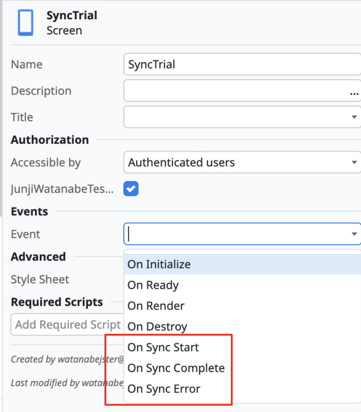Toggle the JunjiWatanabeTes... checkbox
This screenshot has height=412, width=361.
pyautogui.click(x=131, y=189)
